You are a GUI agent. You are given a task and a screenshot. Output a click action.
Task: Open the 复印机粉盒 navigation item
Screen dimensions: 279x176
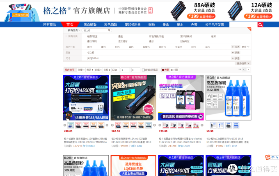[133, 25]
